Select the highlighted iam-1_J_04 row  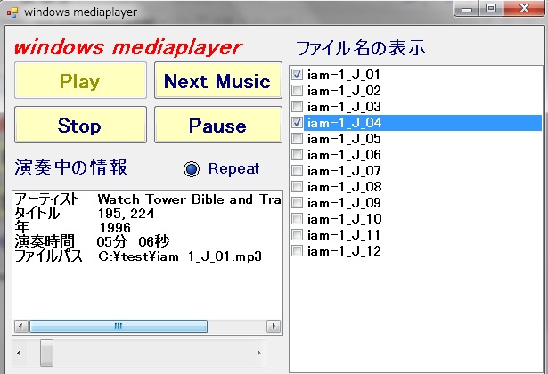422,123
